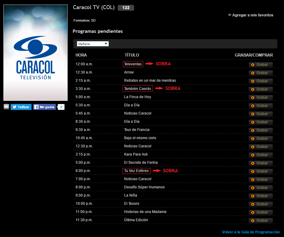Click the TÍTULO column header
Screen dimensions: 284x237
(x=132, y=55)
